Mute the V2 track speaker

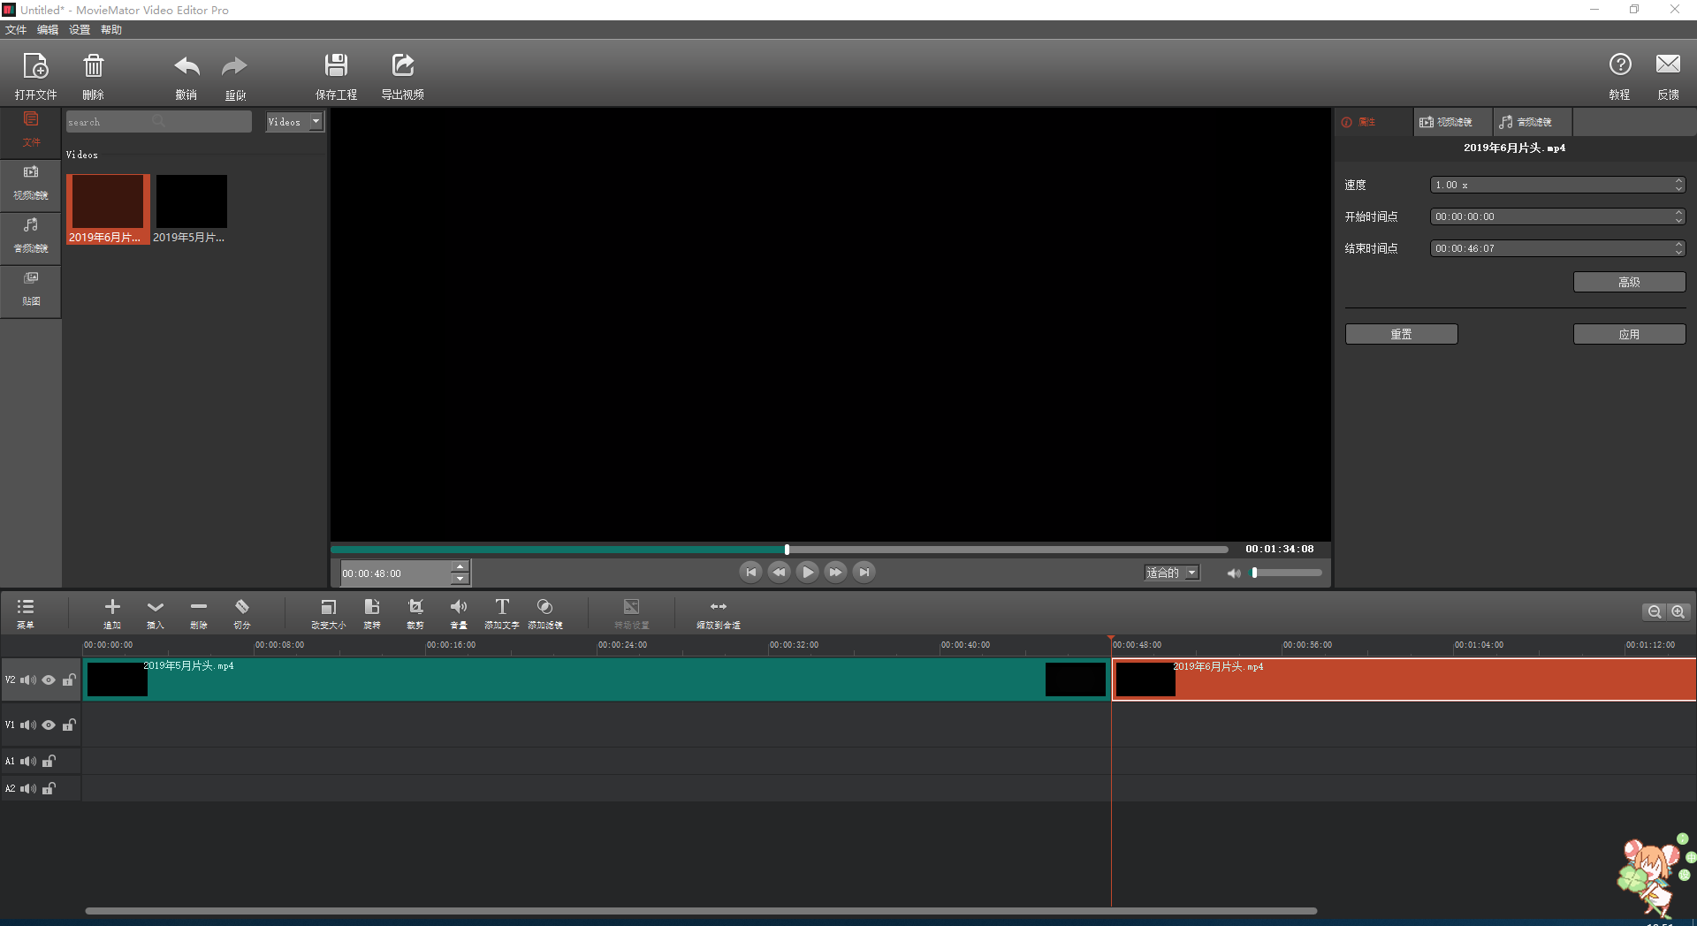[x=28, y=680]
